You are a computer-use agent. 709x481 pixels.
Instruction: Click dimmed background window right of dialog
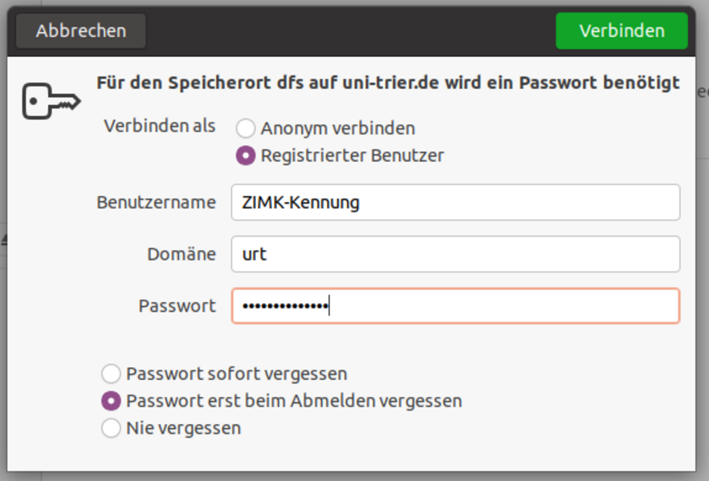(703, 240)
